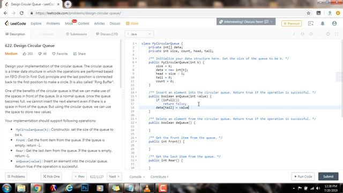Open the Articles page

(99, 24)
